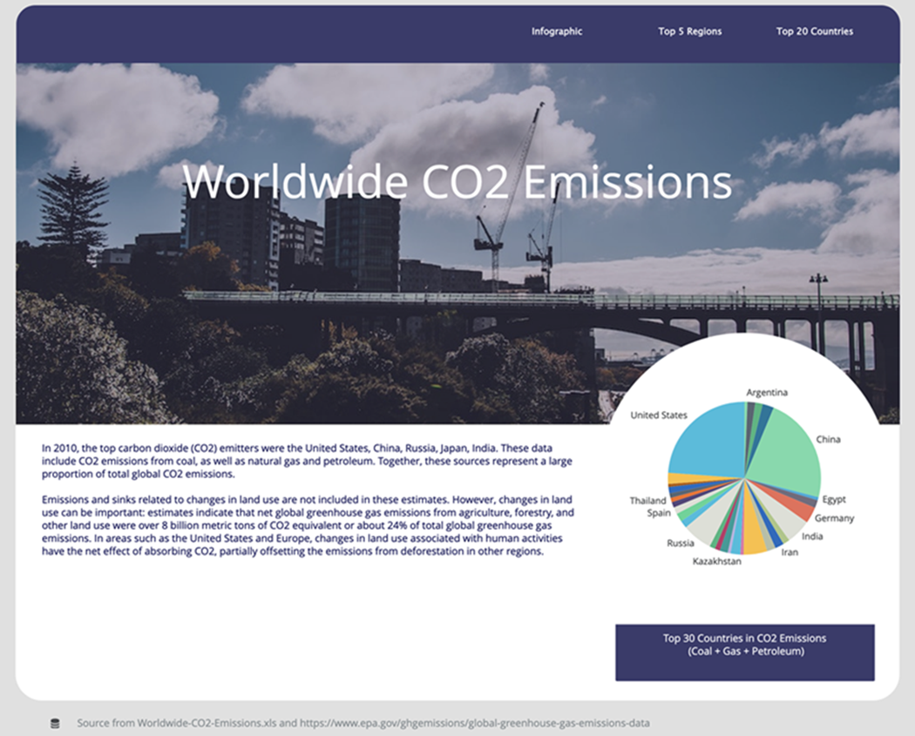
Task: Click the database icon beside the source text
Action: [x=55, y=723]
